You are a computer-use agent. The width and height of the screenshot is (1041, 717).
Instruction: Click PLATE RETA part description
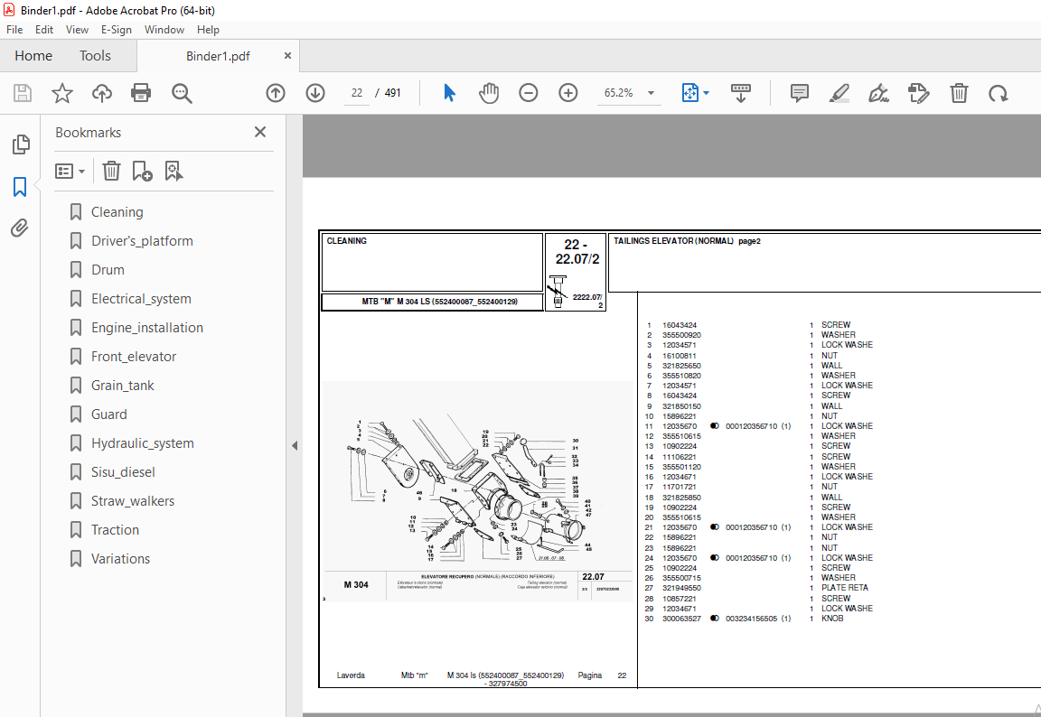coord(845,588)
